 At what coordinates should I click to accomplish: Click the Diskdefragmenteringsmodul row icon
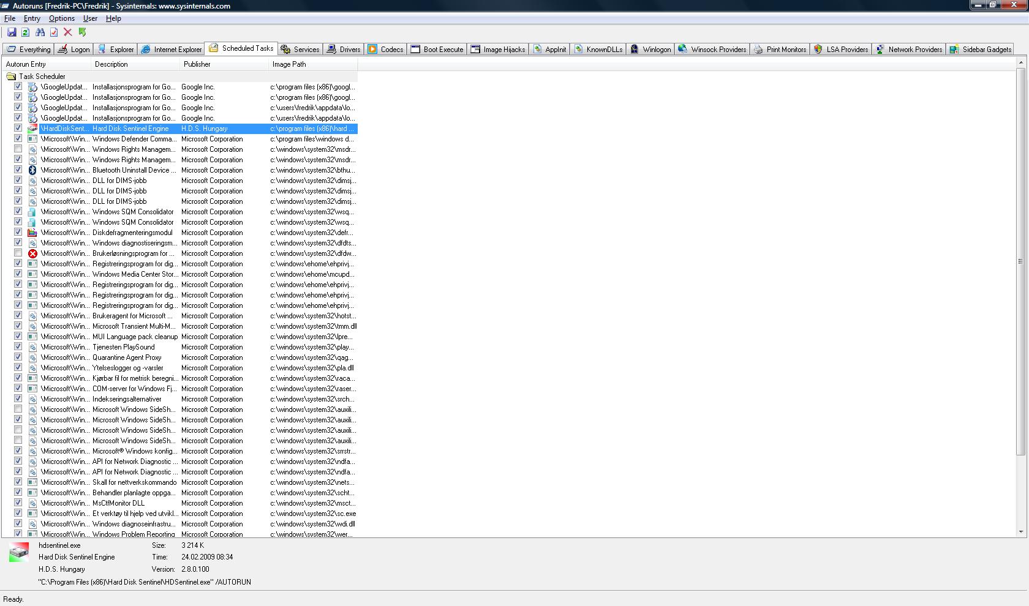click(x=32, y=233)
